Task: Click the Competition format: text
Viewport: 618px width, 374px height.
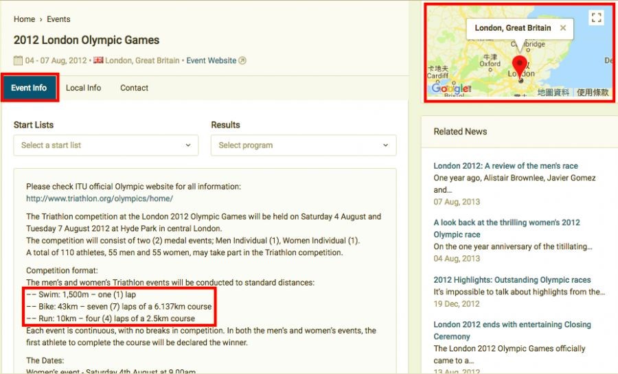Action: (x=62, y=270)
